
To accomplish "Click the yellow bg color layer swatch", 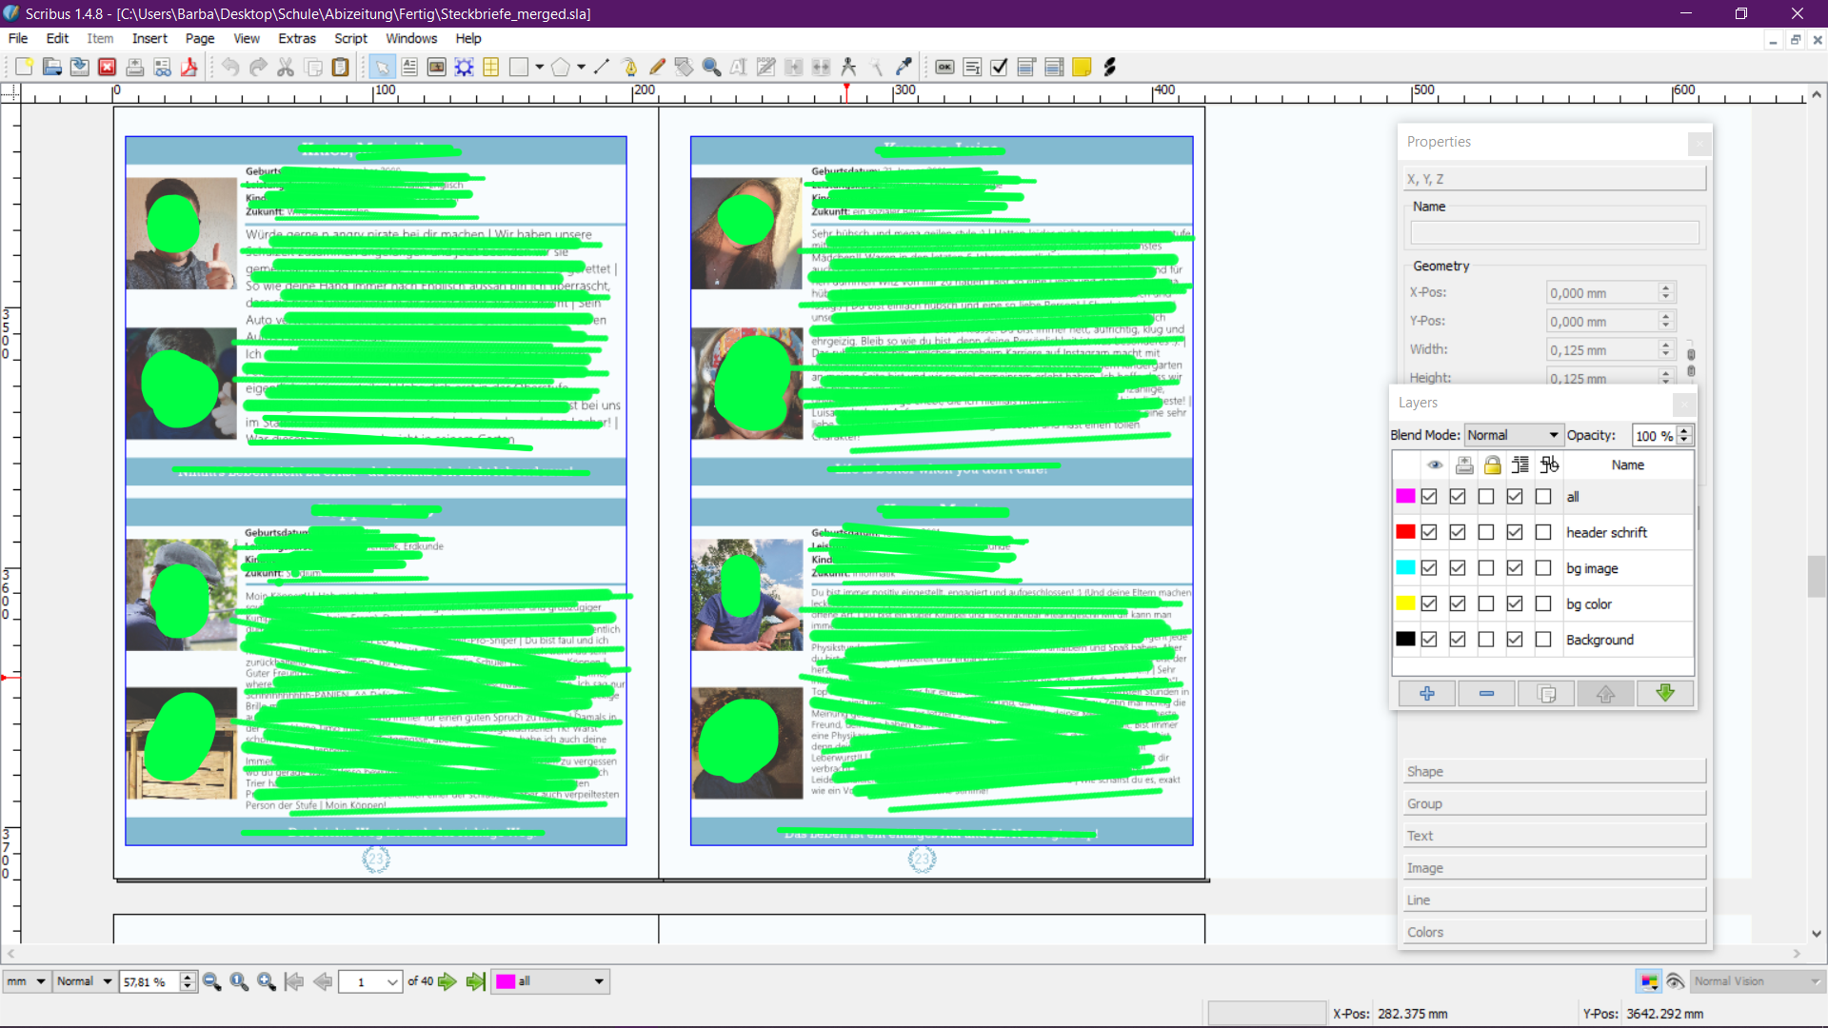I will click(1405, 603).
